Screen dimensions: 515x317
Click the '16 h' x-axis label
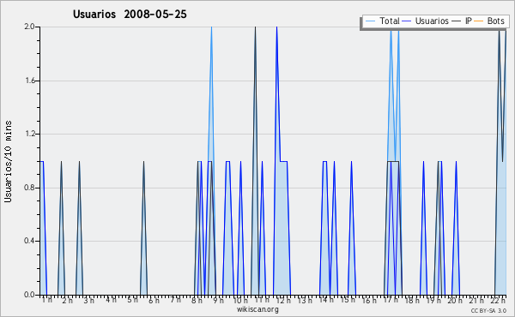[369, 300]
